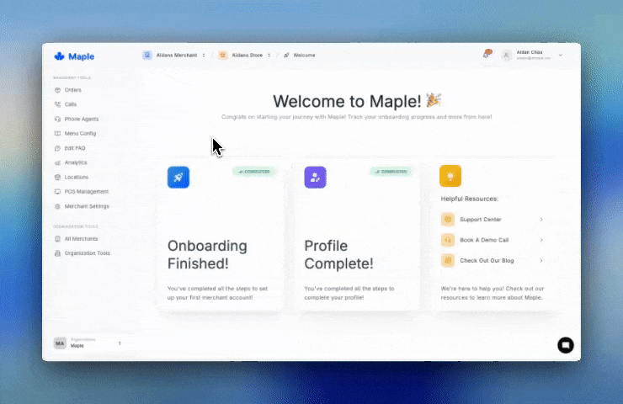This screenshot has height=404, width=623.
Task: Open Check Out Our Blog chevron
Action: point(541,261)
